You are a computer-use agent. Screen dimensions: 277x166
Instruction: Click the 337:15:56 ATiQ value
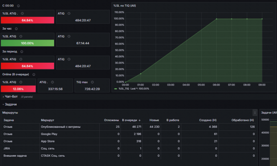[55, 89]
